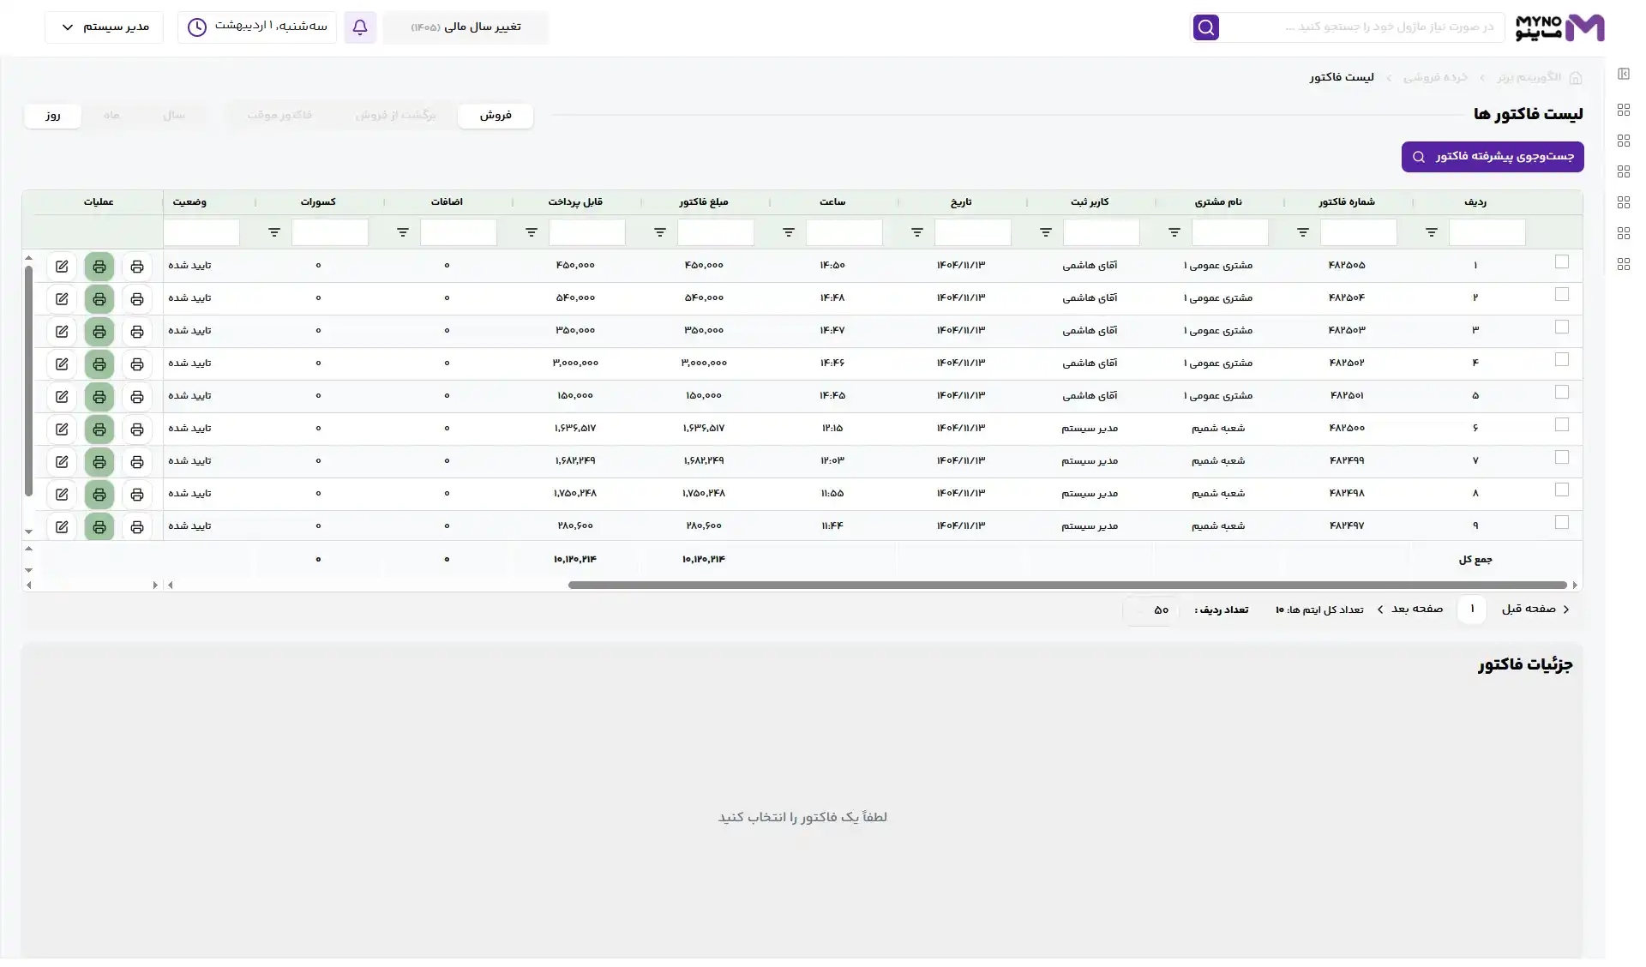Click customer cell شعبه شمیم of invoice 482500
Image resolution: width=1646 pixels, height=967 pixels.
pyautogui.click(x=1218, y=429)
